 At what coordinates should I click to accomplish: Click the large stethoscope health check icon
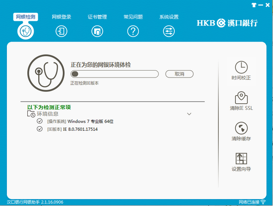click(x=46, y=73)
